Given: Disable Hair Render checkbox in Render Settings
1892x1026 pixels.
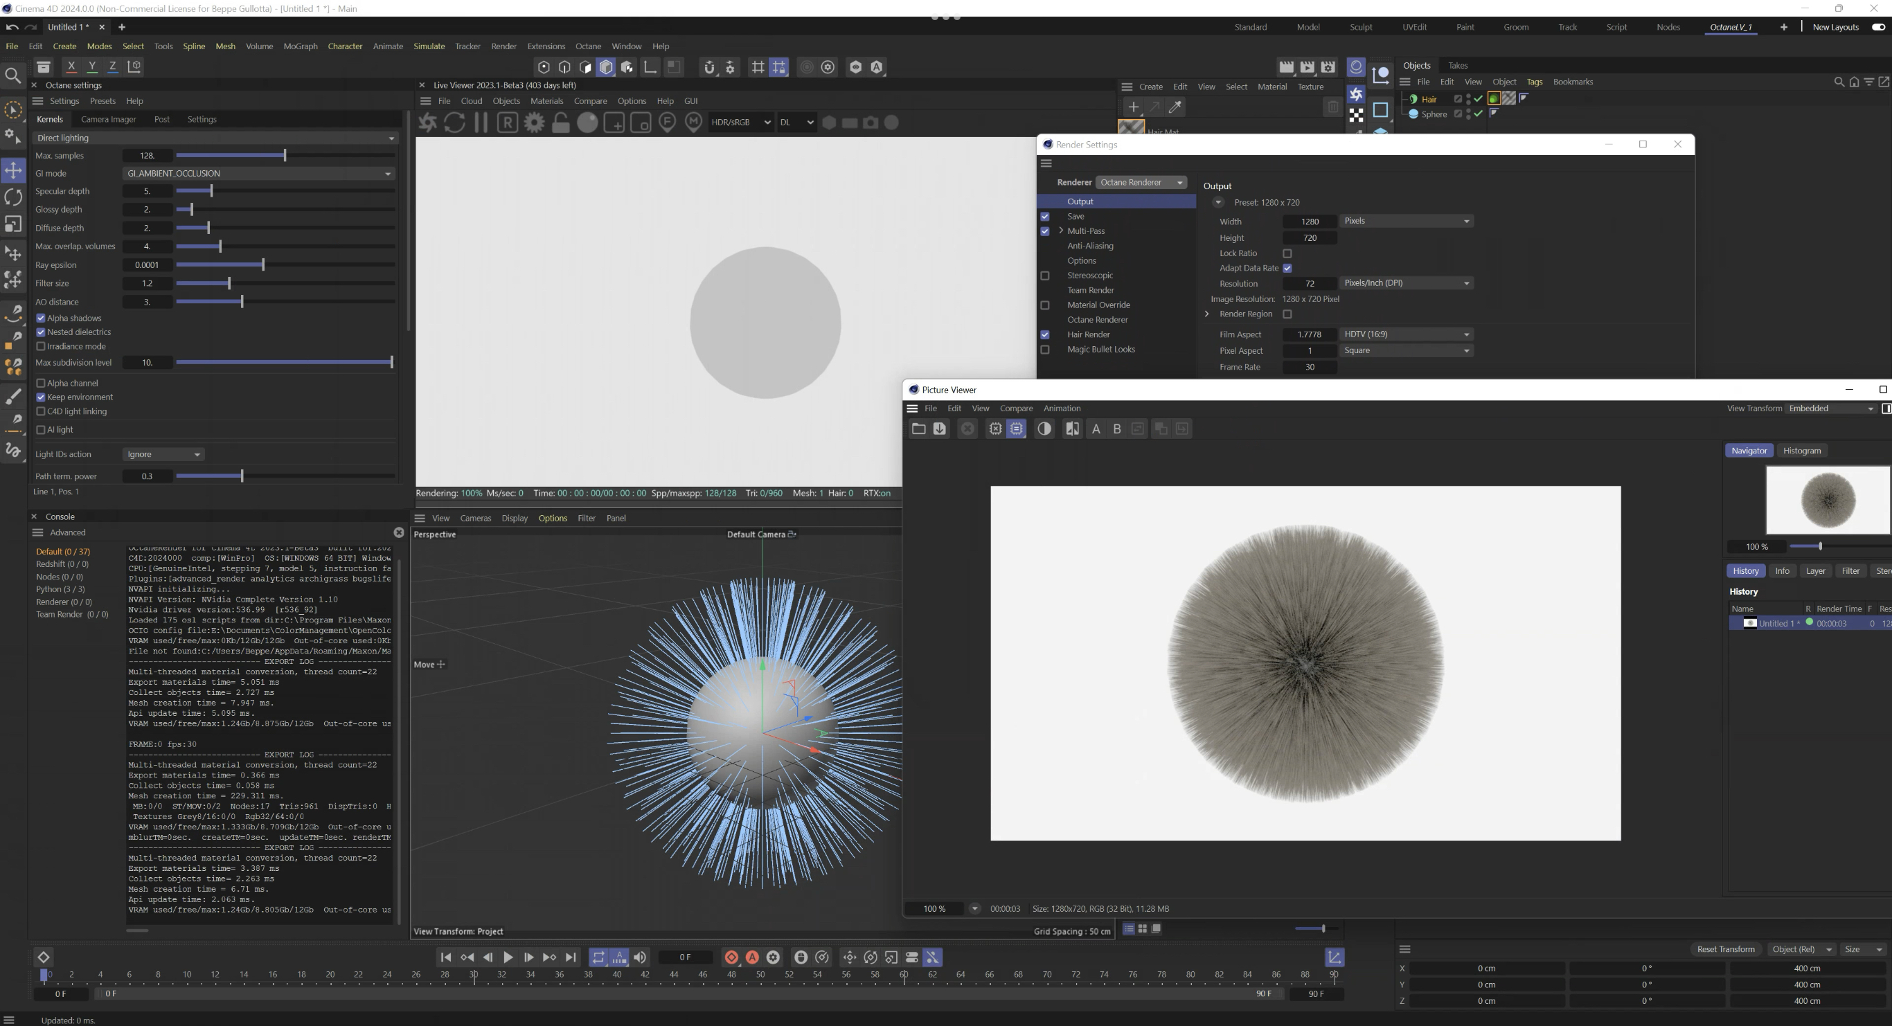Looking at the screenshot, I should (x=1045, y=335).
